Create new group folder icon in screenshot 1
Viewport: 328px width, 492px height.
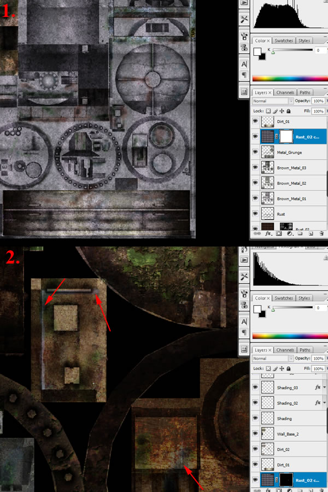(x=300, y=233)
